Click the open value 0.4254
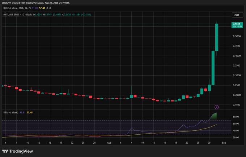Screen dimensions: 246x157 point(37,14)
